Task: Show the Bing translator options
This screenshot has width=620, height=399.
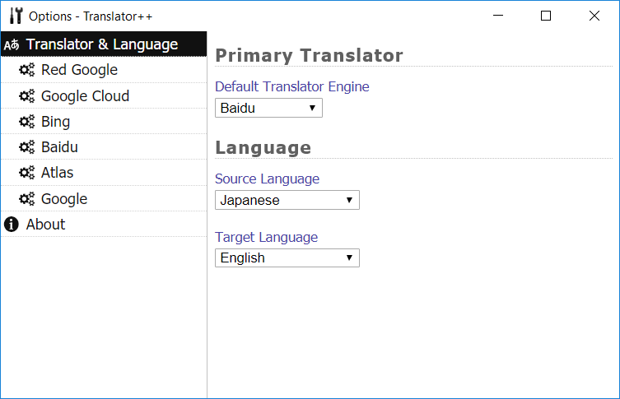Action: click(55, 122)
